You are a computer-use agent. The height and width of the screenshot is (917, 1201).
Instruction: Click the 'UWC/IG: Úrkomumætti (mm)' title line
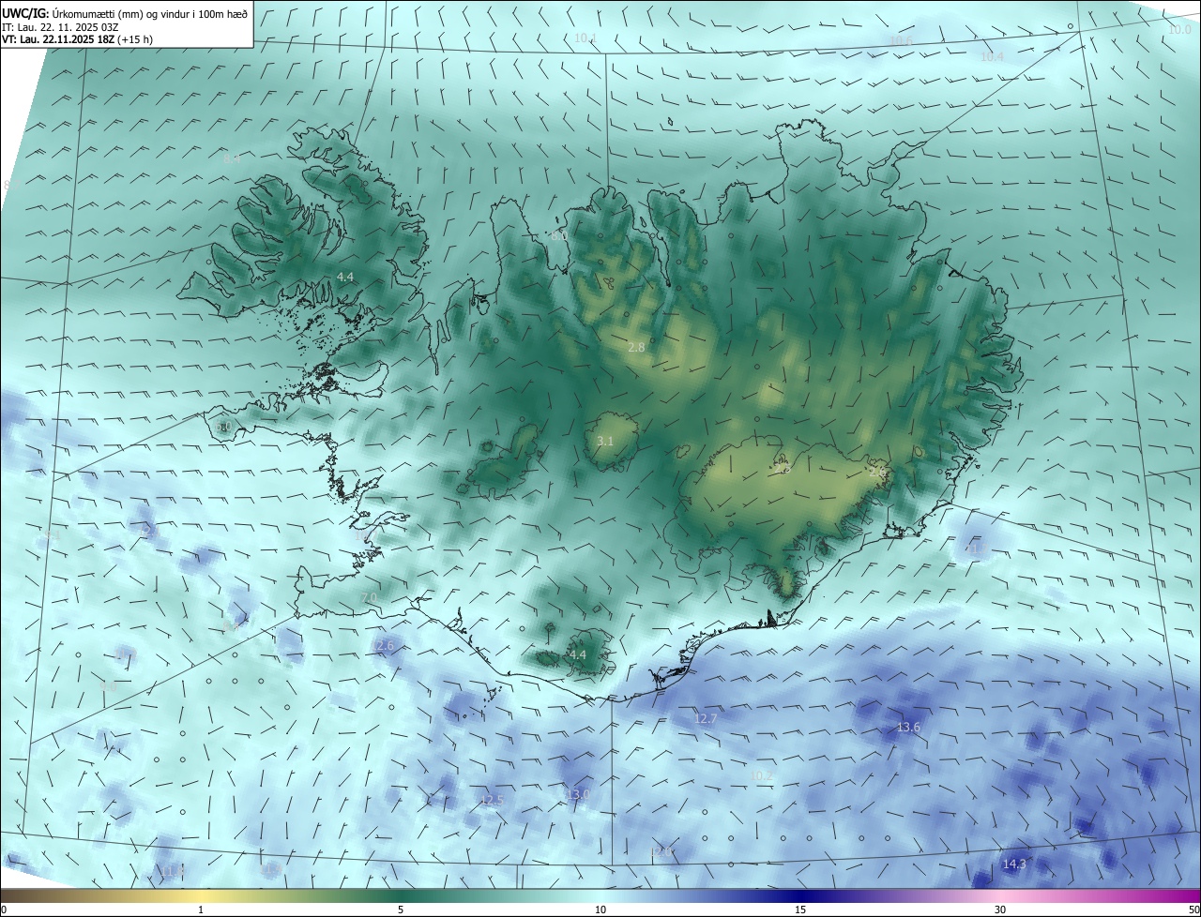pyautogui.click(x=125, y=12)
